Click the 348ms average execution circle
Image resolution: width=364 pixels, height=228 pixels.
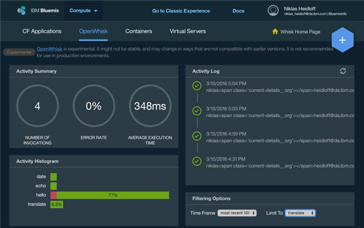pos(150,105)
